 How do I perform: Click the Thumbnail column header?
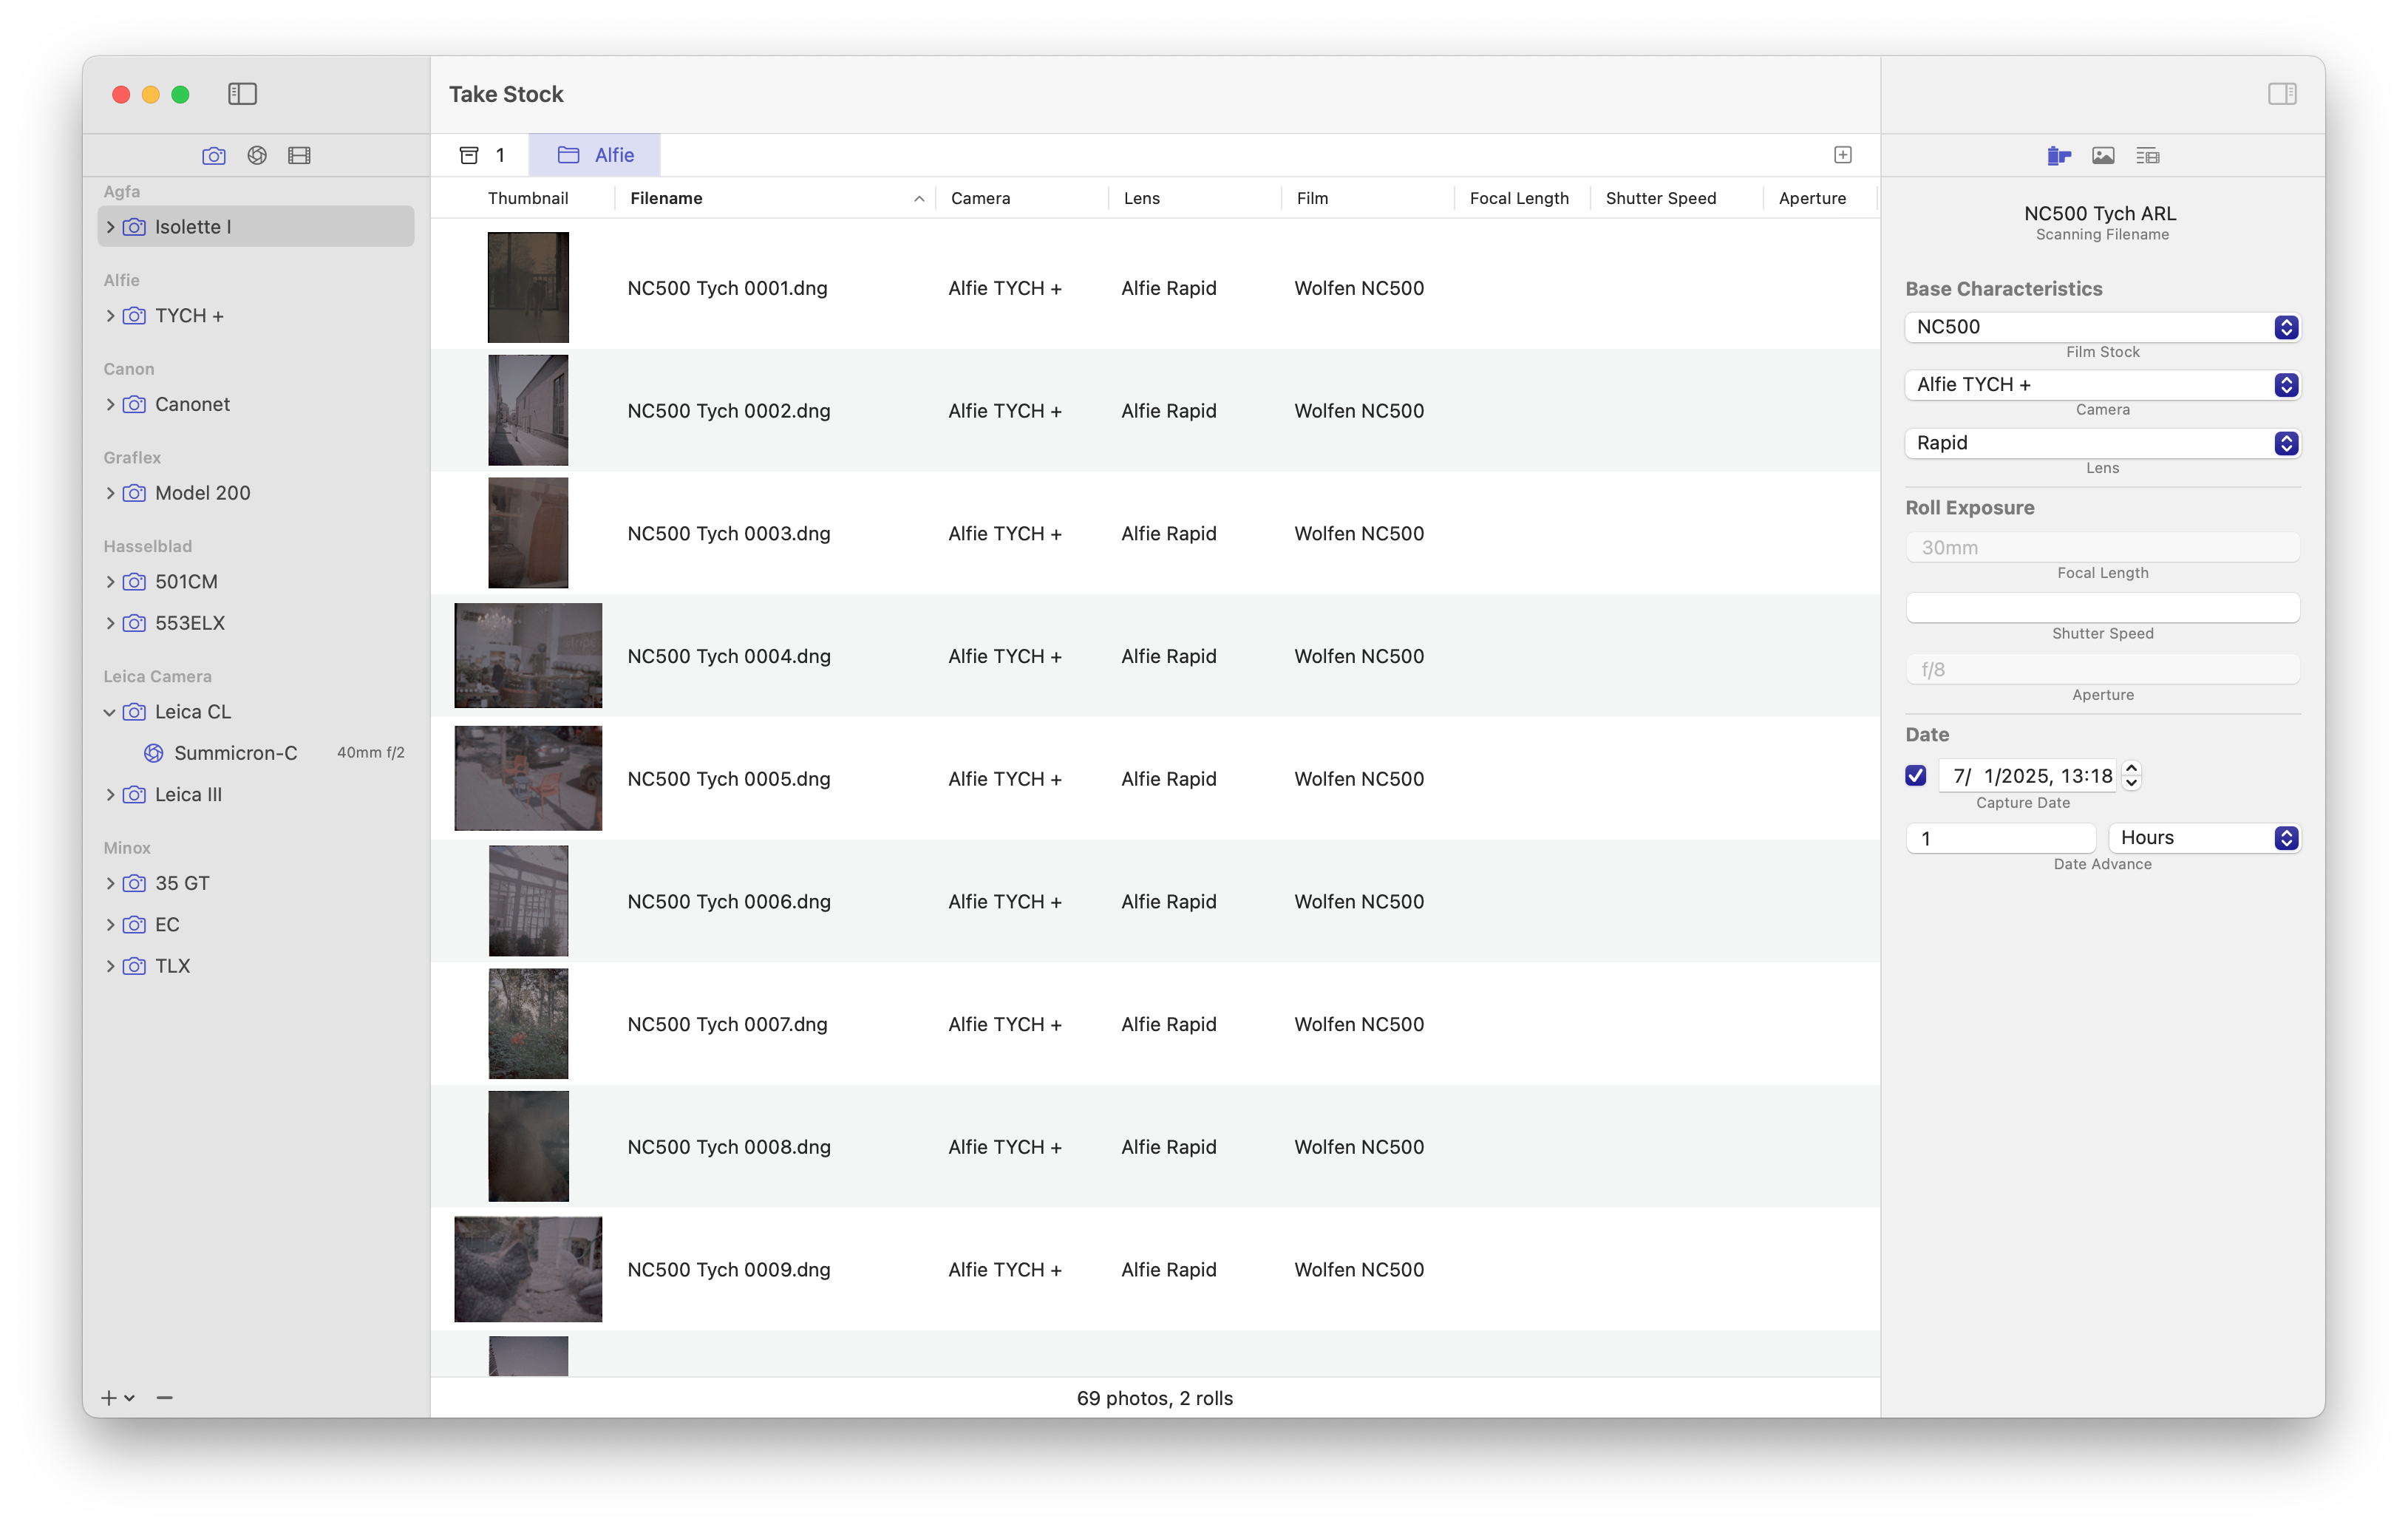point(528,198)
